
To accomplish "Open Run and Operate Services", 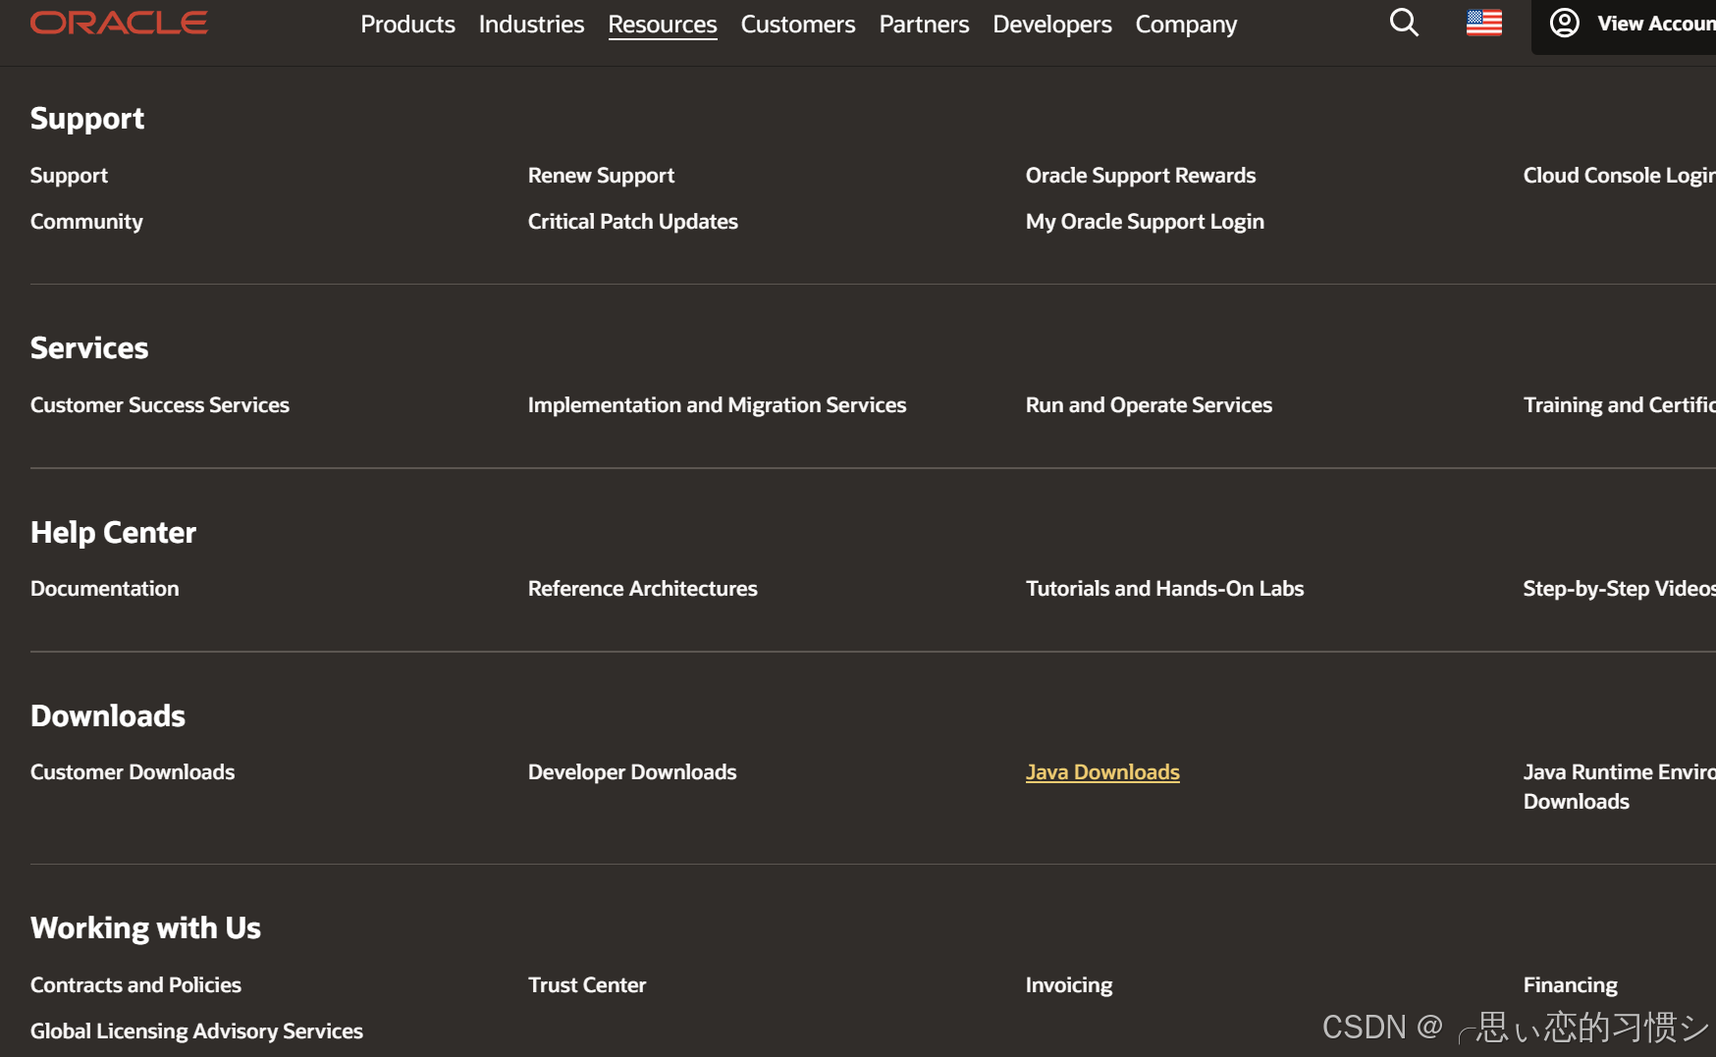I will [x=1149, y=405].
